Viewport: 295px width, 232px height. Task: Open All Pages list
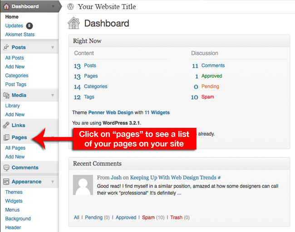[x=15, y=148]
